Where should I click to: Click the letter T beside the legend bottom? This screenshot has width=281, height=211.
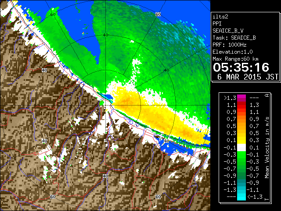click(x=267, y=199)
